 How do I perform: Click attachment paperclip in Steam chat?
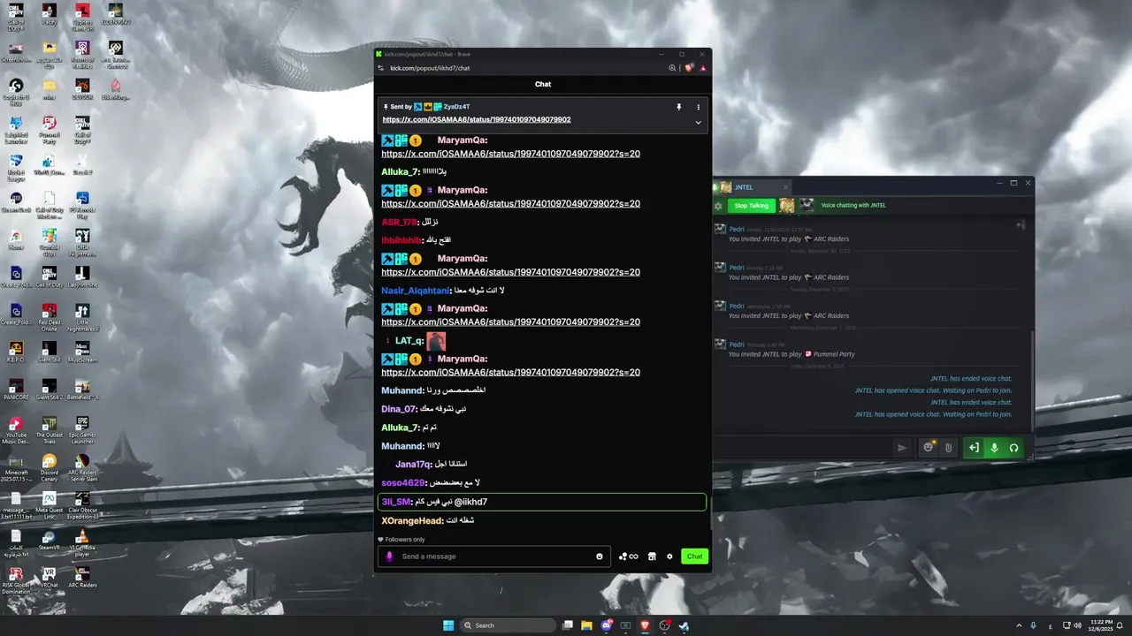(948, 448)
